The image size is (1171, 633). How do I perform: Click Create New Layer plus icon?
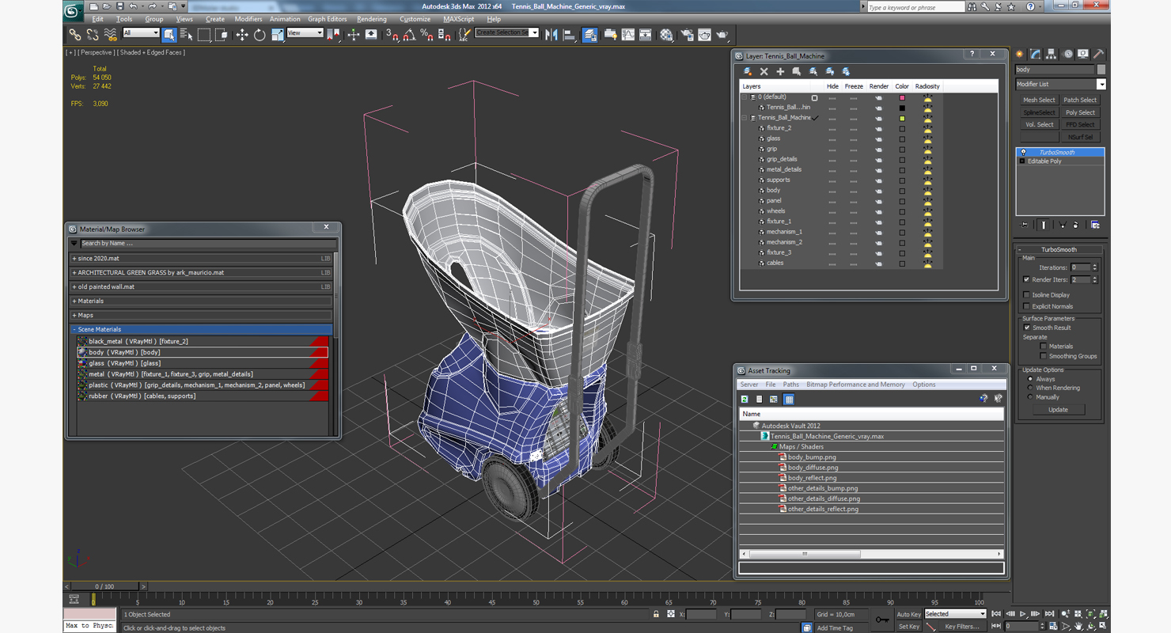click(780, 71)
